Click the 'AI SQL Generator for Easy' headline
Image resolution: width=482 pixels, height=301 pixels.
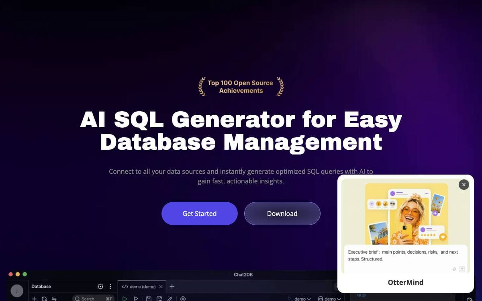241,120
